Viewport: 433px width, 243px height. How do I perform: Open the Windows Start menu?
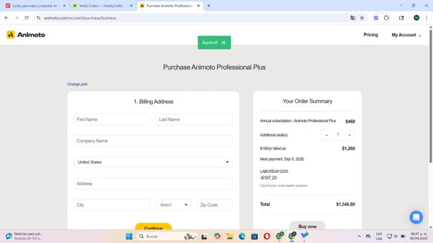click(x=129, y=236)
